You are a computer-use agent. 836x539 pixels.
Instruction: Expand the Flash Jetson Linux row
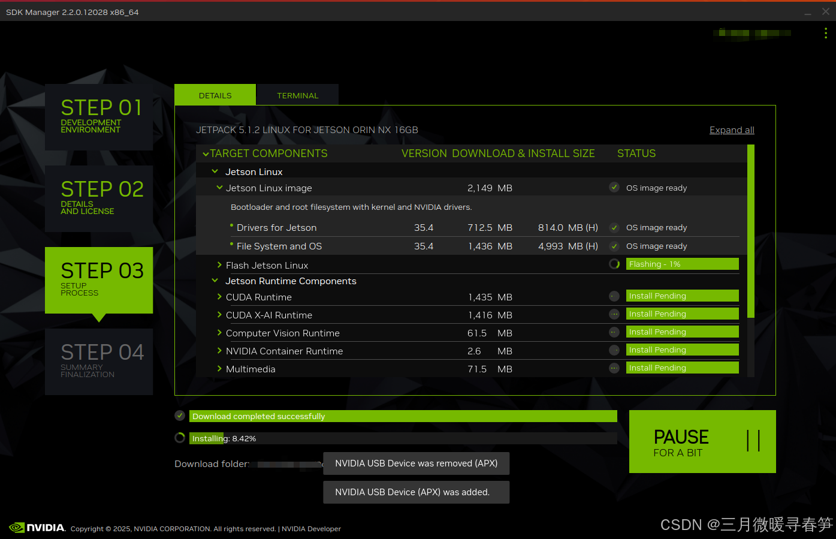tap(219, 264)
